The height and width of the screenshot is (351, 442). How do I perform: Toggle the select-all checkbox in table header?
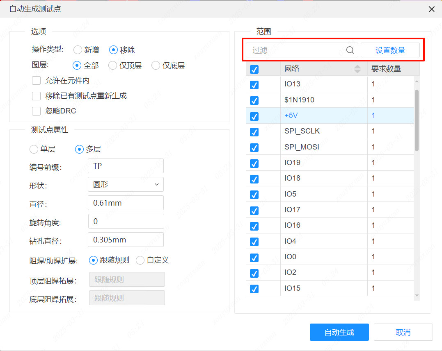click(254, 69)
